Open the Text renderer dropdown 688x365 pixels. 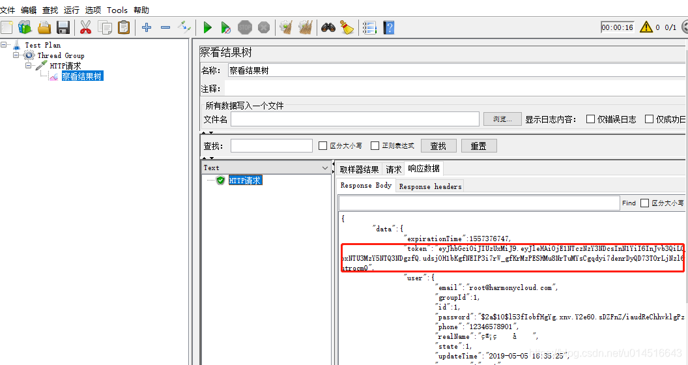266,168
